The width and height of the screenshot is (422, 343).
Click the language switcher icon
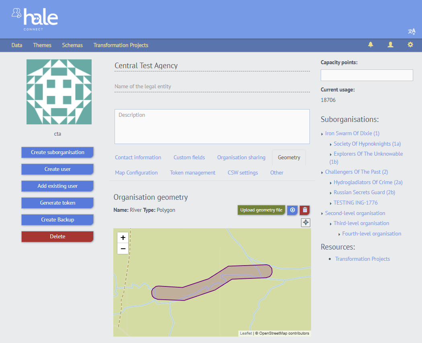(x=412, y=31)
